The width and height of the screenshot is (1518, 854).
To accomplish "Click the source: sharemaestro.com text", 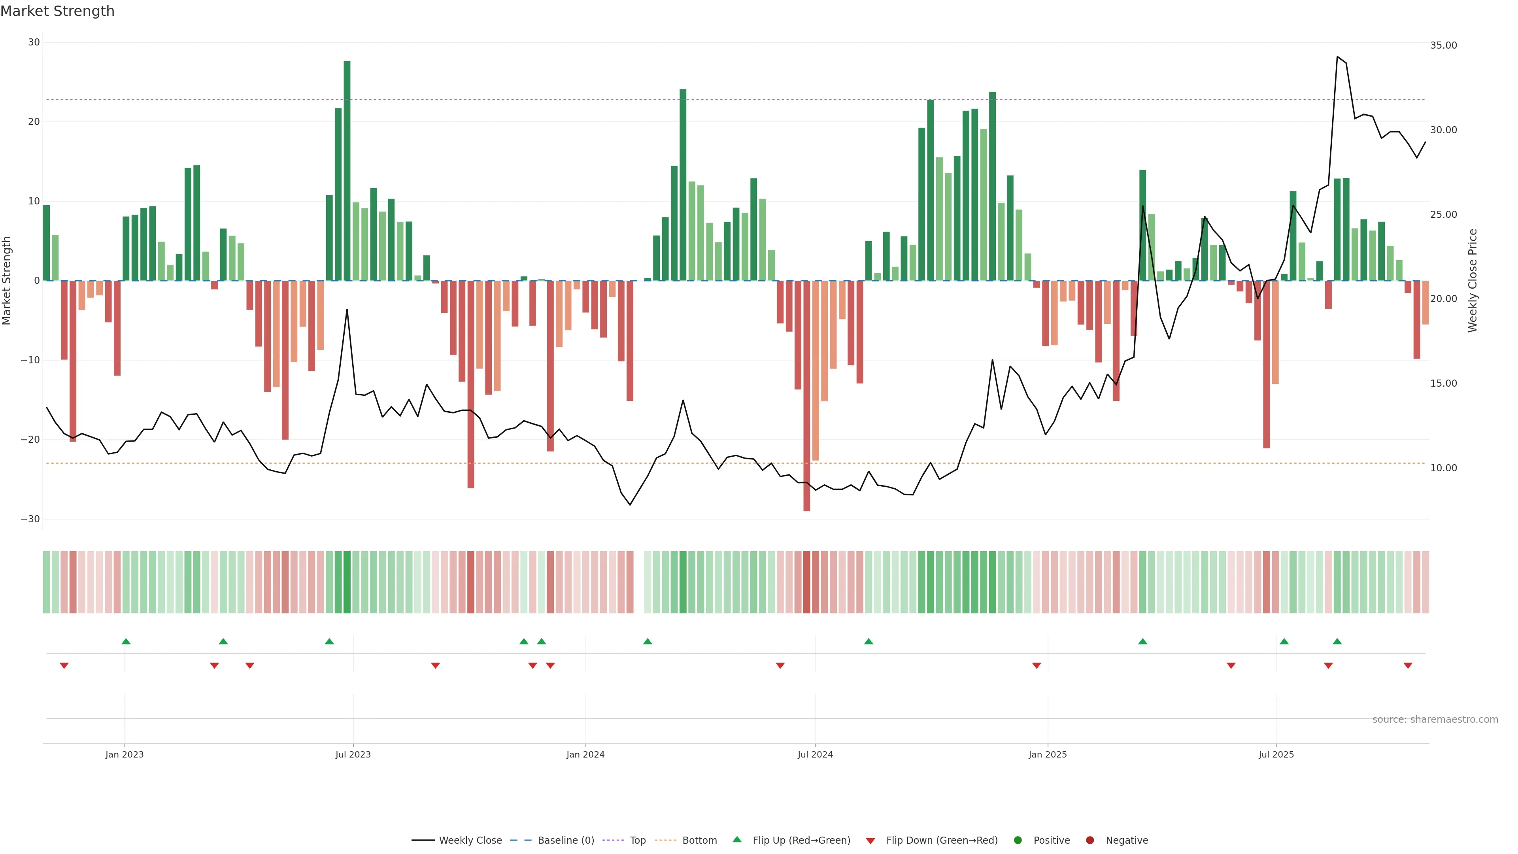I will [x=1435, y=719].
